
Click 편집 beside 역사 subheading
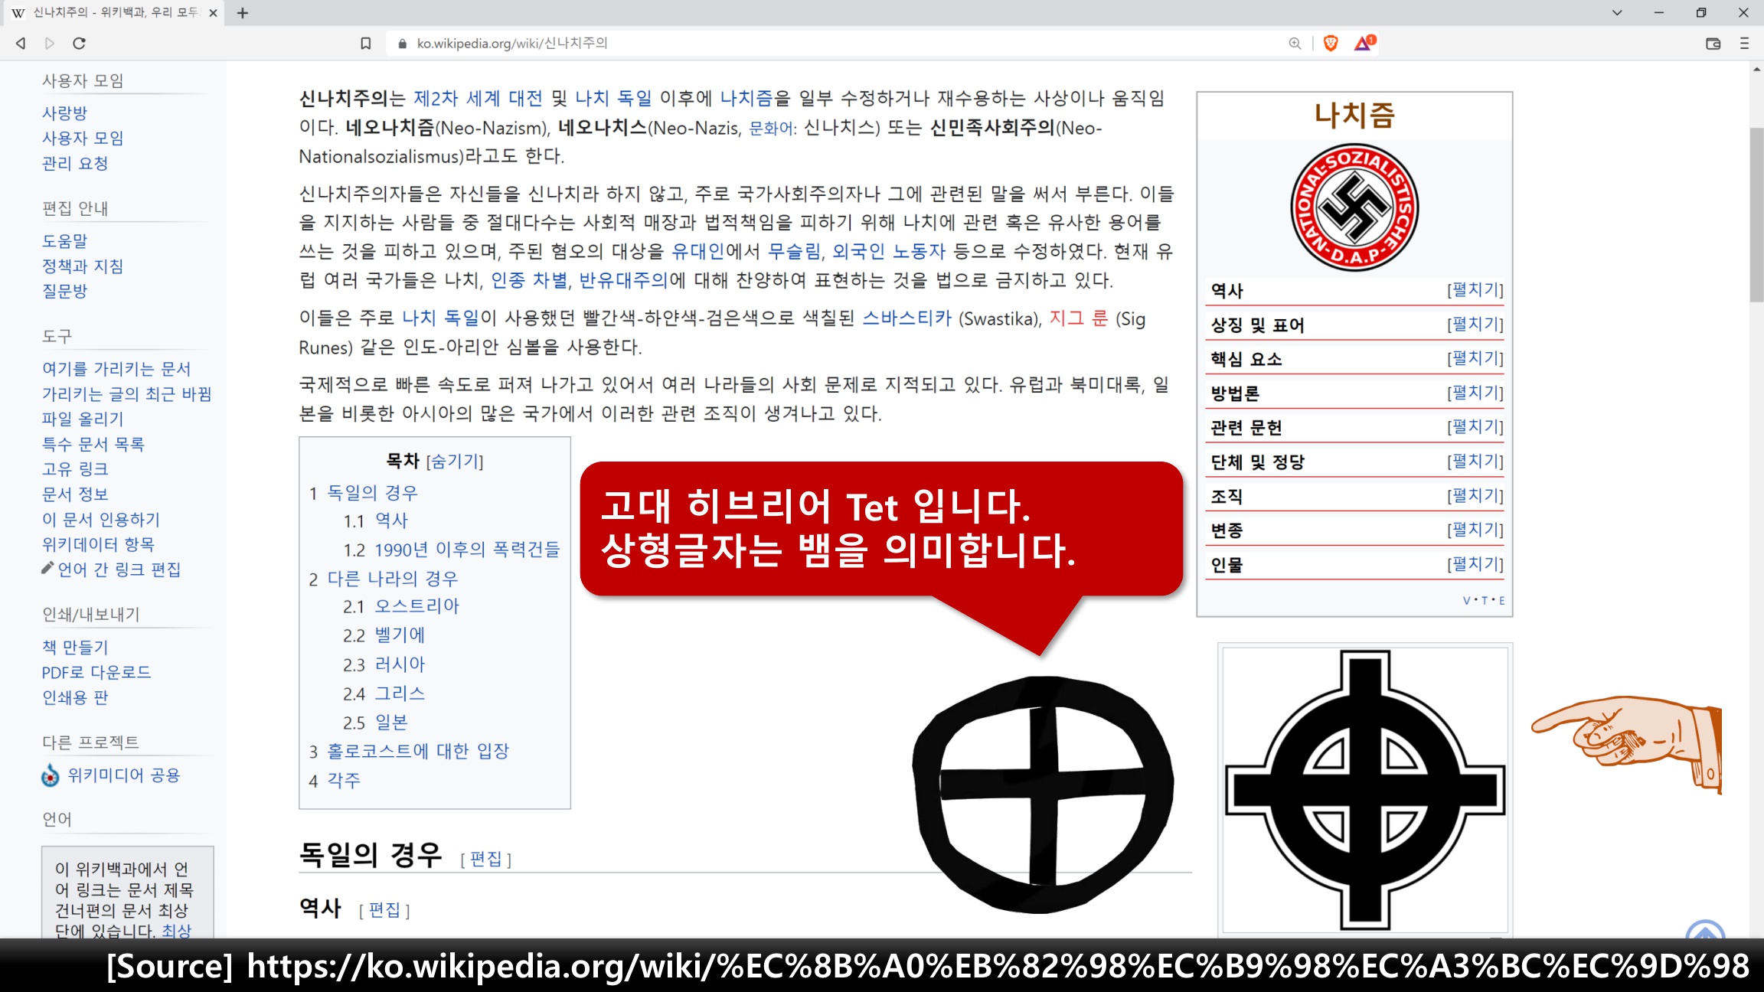point(384,910)
